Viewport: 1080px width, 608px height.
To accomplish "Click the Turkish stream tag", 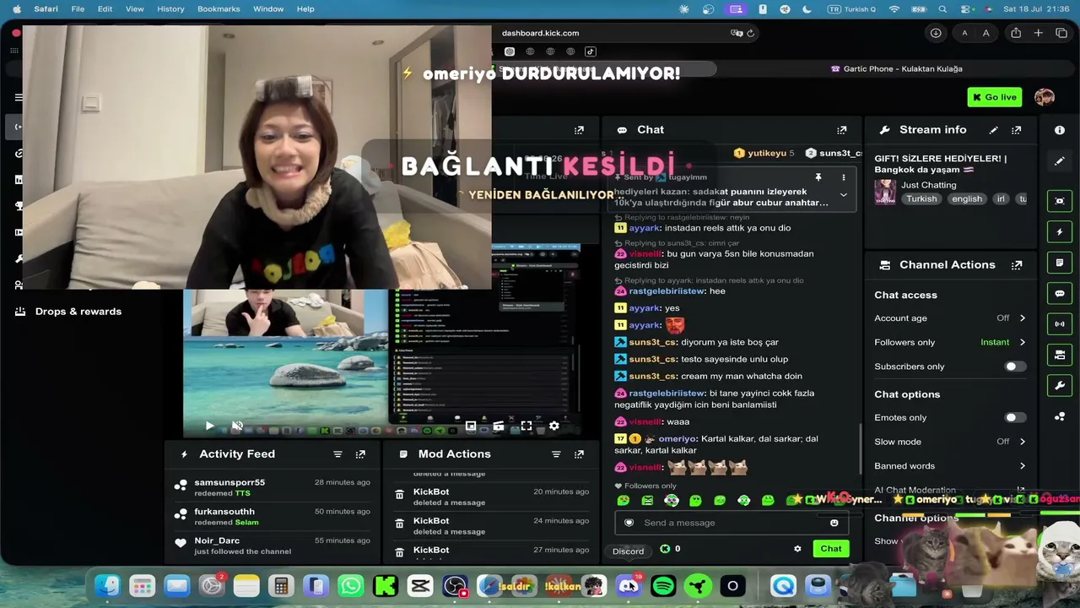I will (921, 199).
